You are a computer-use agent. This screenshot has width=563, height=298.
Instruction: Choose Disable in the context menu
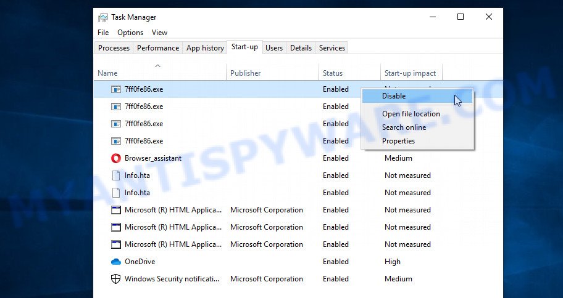(417, 96)
